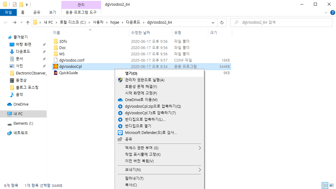Open Elements (I:) drive in sidebar
Image resolution: width=336 pixels, height=189 pixels.
pos(23,124)
